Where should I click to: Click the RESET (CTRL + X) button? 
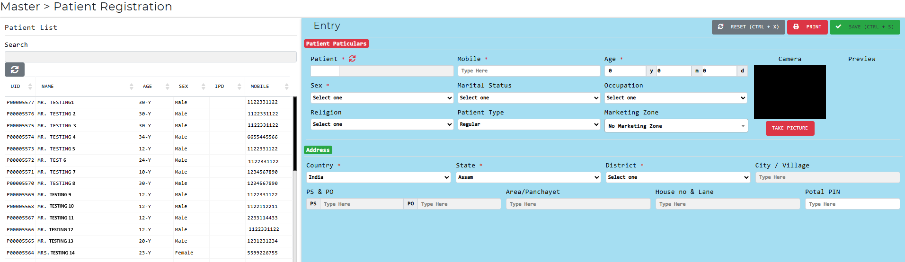coord(748,27)
